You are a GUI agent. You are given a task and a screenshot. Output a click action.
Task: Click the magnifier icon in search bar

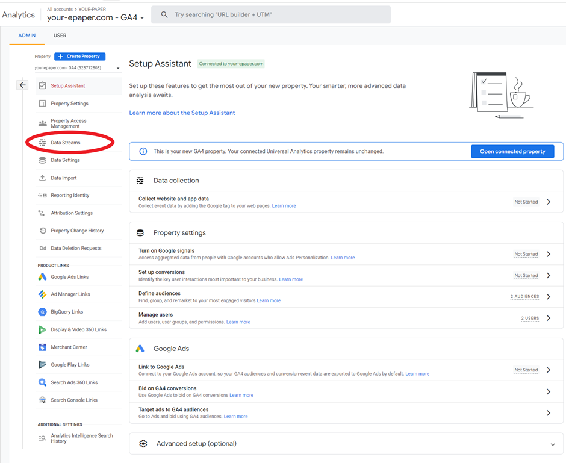click(164, 14)
